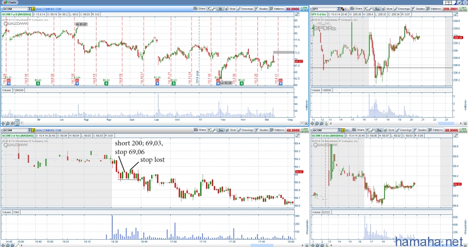Open Style menu in SPY chart
The image size is (468, 247).
tap(388, 9)
